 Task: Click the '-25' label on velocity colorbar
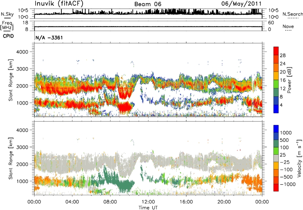tap(284, 162)
